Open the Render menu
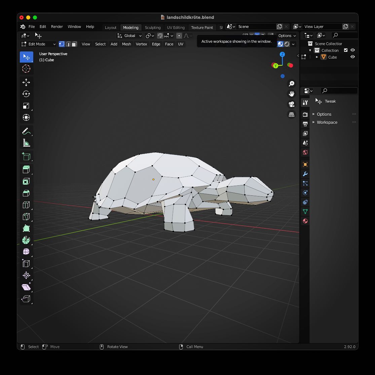 57,27
